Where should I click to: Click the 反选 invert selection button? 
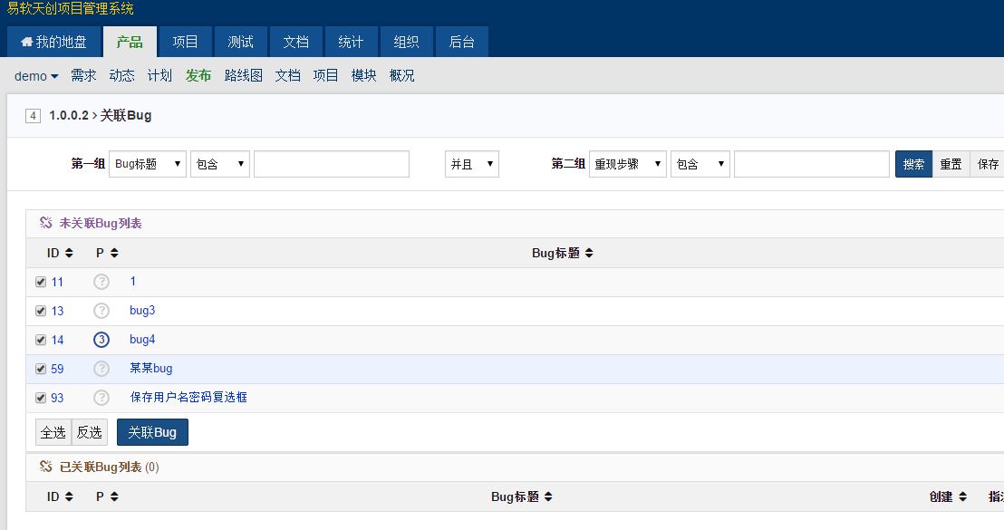coord(89,432)
